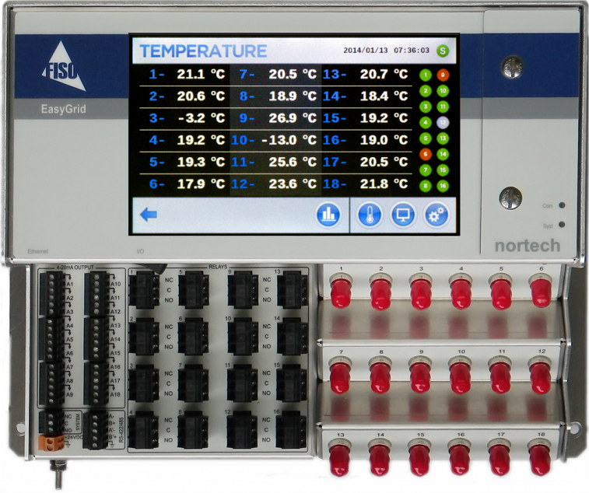Open the thermometer temperature view
Screen dimensions: 589x493
(370, 215)
